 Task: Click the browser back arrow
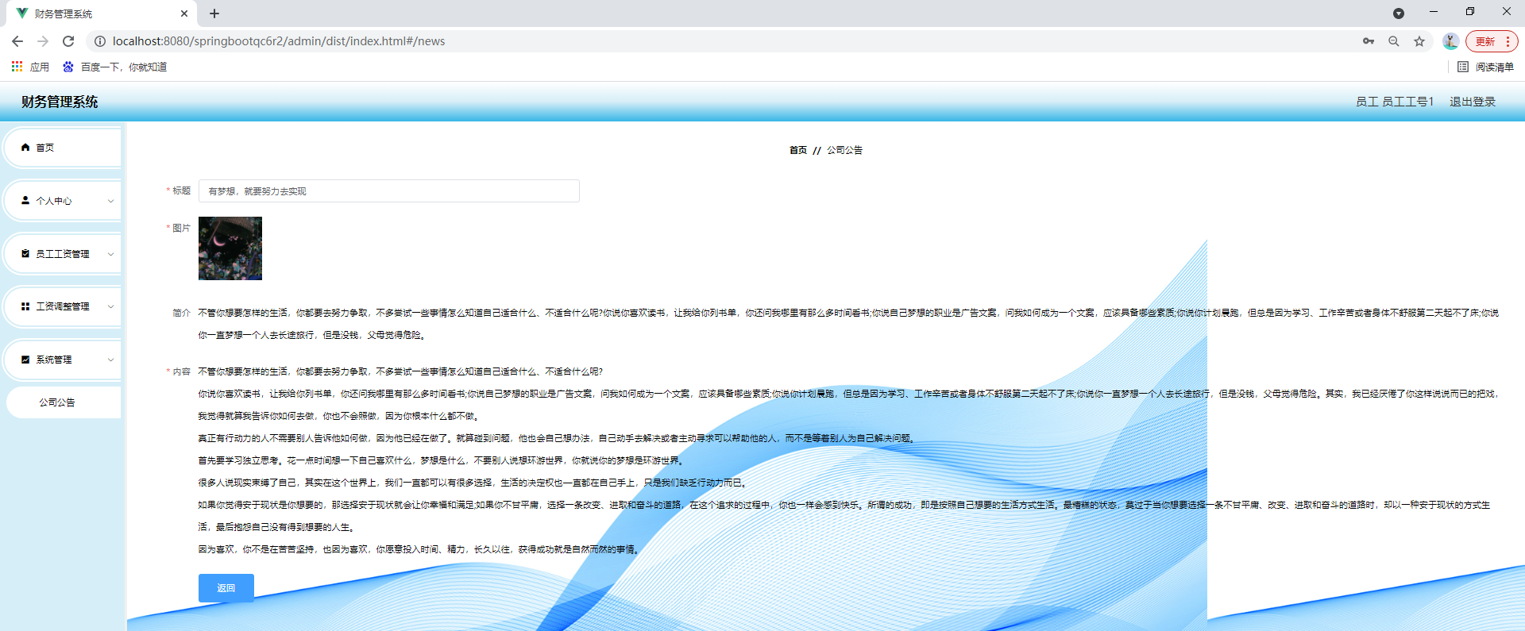coord(17,41)
